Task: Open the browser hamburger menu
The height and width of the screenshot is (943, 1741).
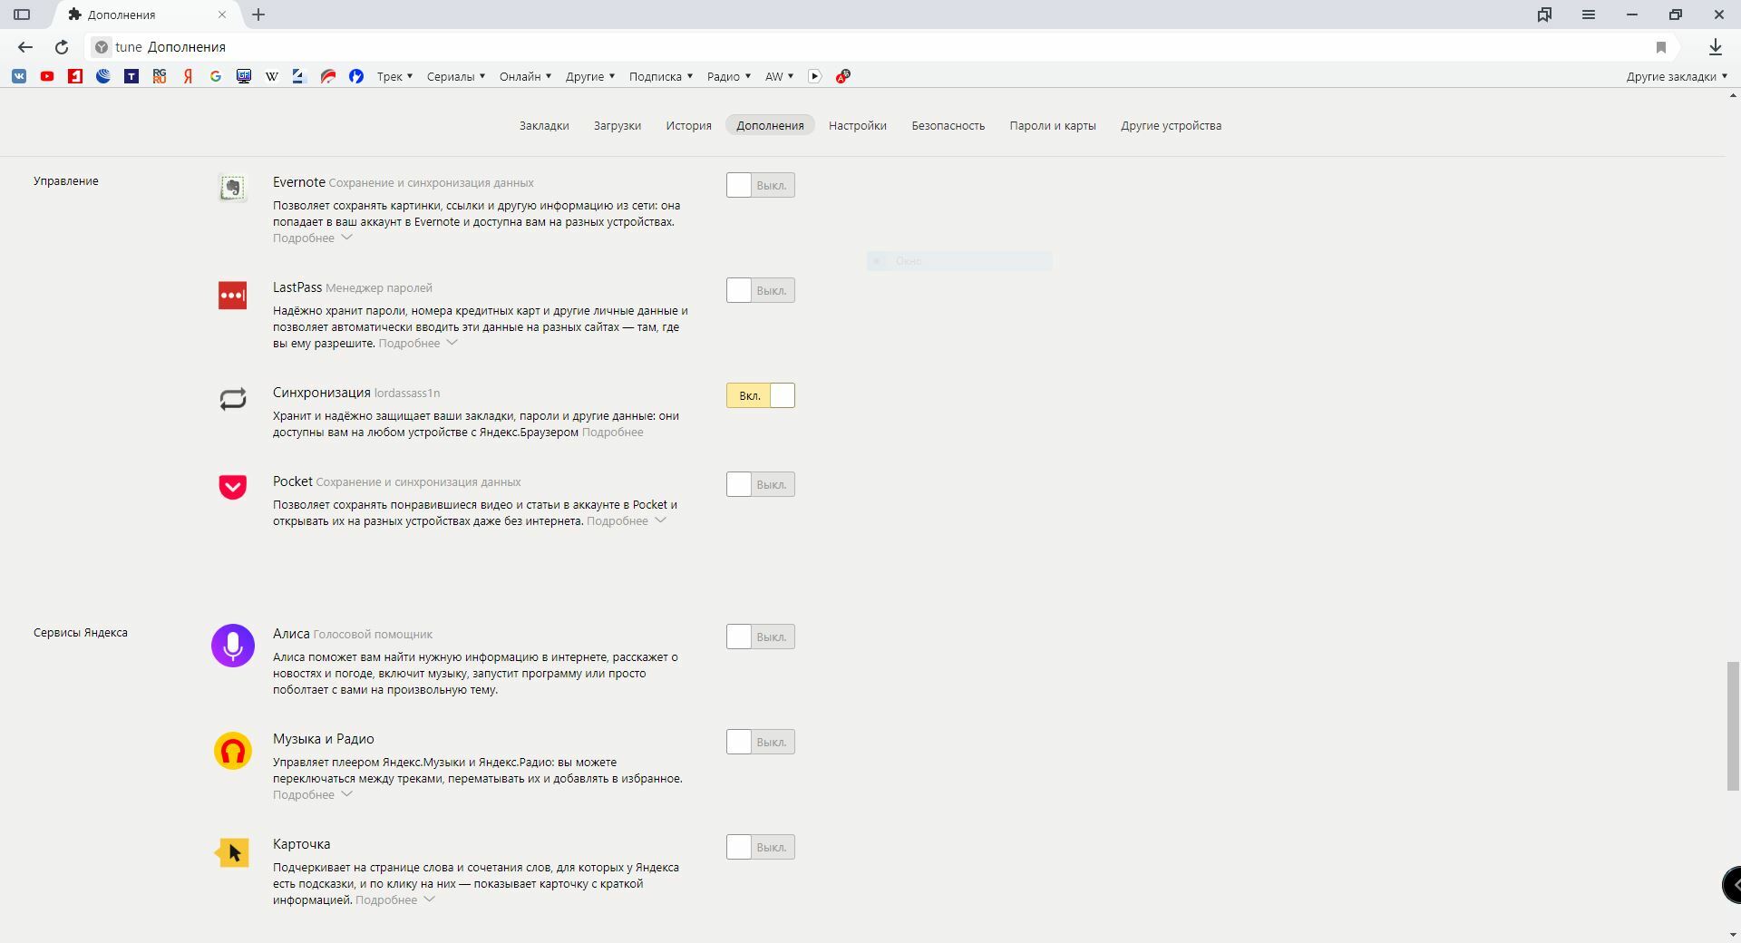Action: [1589, 15]
